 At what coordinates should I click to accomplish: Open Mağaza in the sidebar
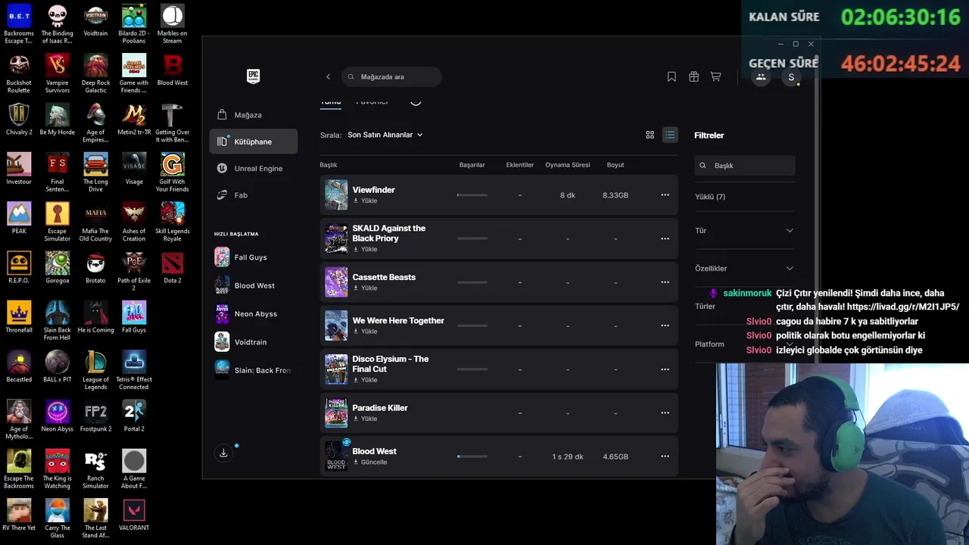click(254, 115)
